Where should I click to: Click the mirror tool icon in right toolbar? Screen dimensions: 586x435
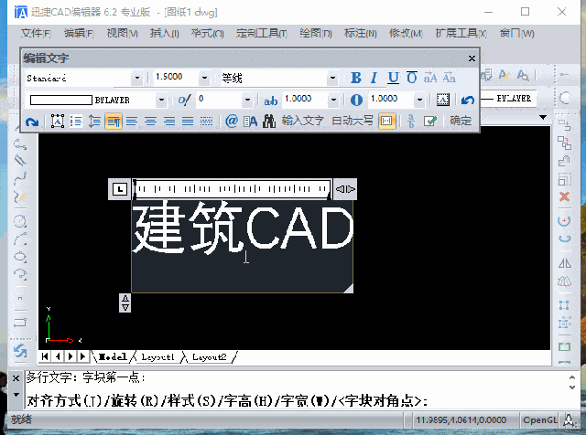tap(564, 263)
